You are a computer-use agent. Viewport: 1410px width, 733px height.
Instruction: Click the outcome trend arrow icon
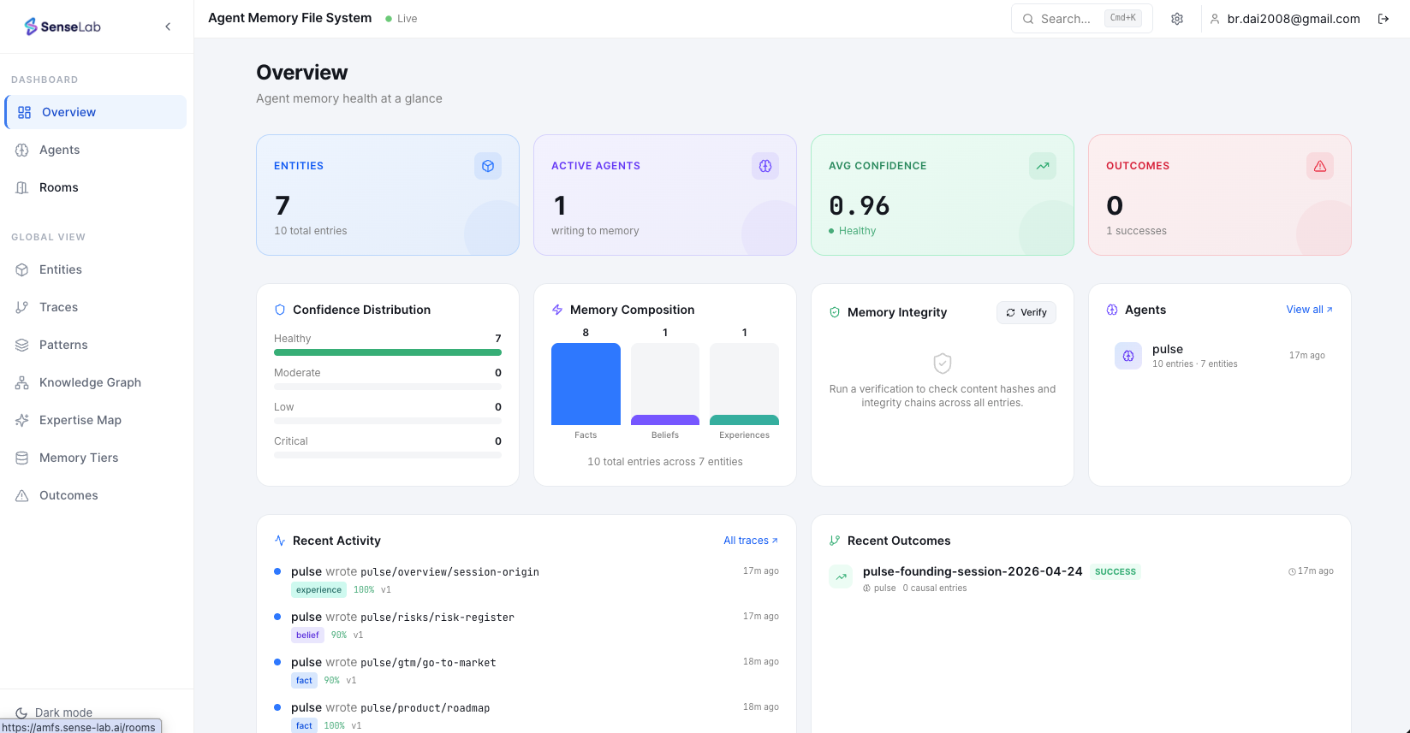coord(842,577)
